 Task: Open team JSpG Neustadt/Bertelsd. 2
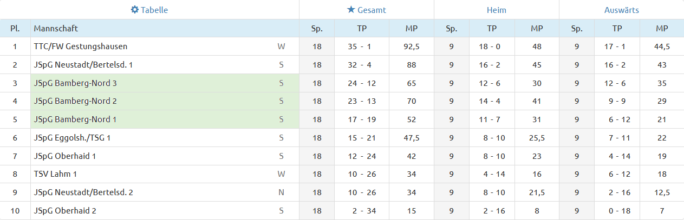[83, 192]
